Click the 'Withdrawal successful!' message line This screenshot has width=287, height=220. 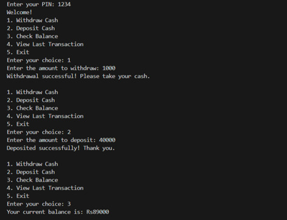tap(78, 76)
